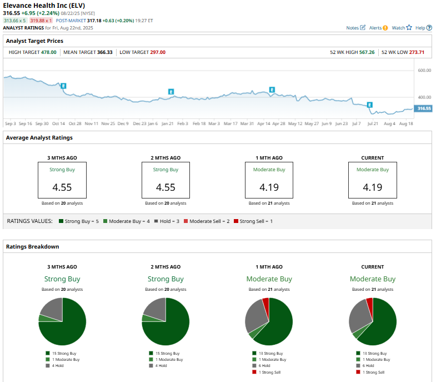Click the 600.00 y-axis label
The width and height of the screenshot is (436, 382).
424,71
